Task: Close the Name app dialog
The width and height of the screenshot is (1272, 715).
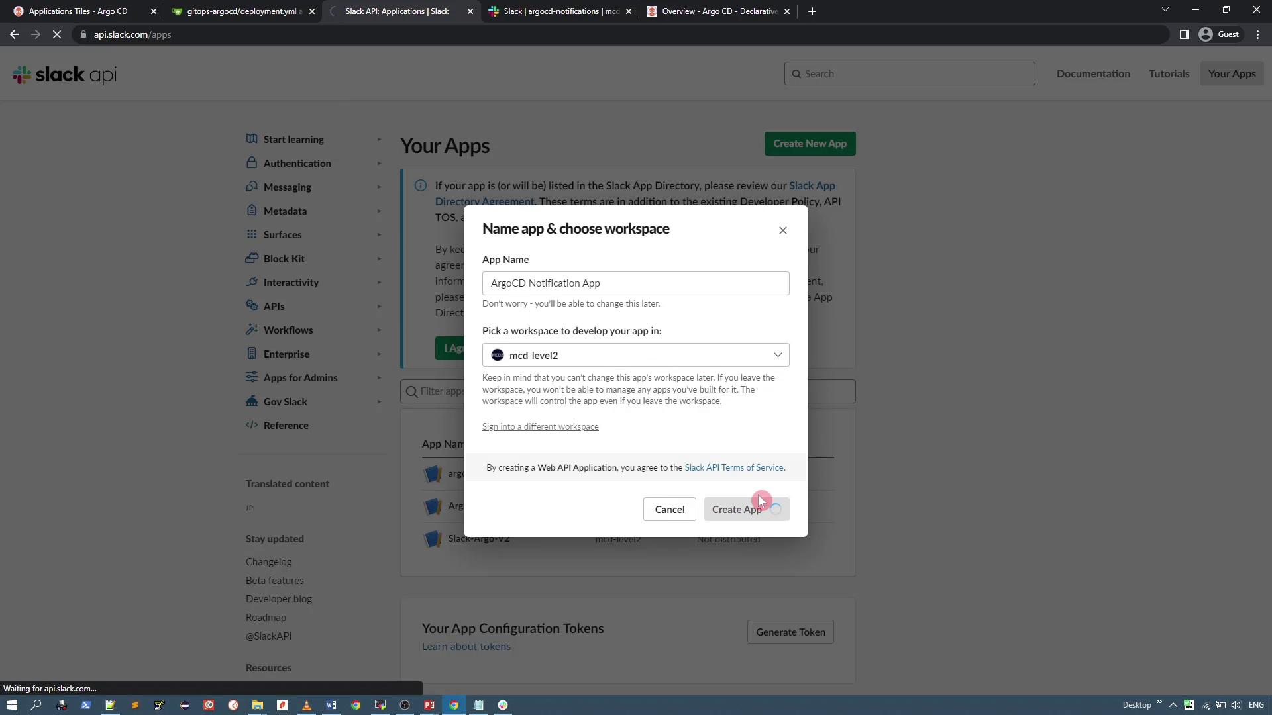Action: 782,230
